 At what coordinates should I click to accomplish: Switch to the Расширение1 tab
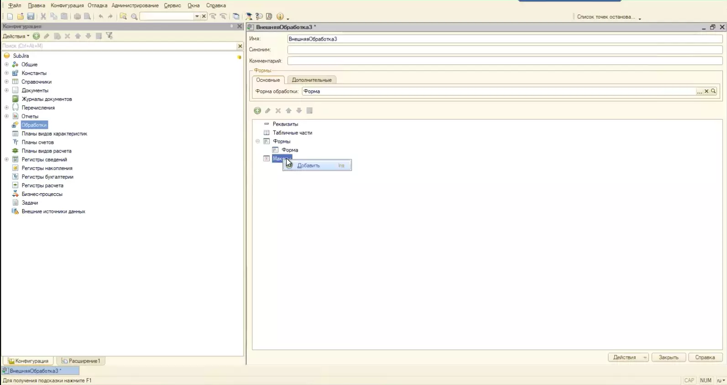tap(81, 361)
